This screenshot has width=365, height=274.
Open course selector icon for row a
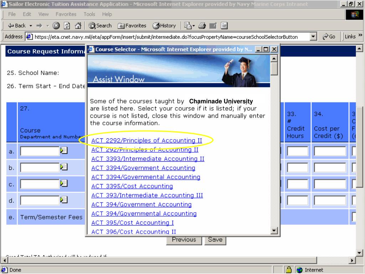tap(64, 151)
